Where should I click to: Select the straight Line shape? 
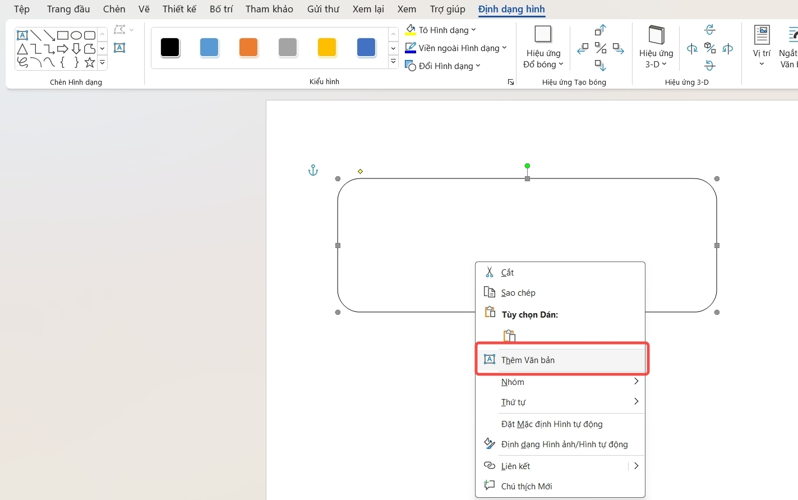click(x=36, y=35)
